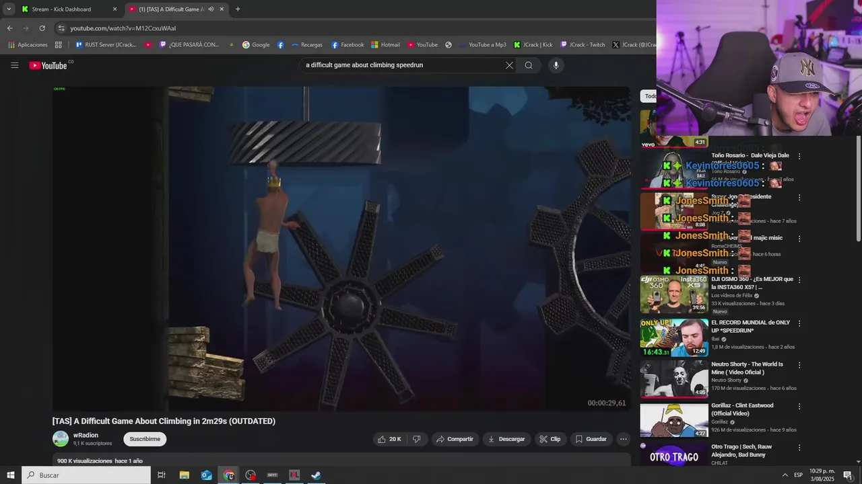Open Neutro Shorty video thumbnail
862x484 pixels.
coord(673,379)
